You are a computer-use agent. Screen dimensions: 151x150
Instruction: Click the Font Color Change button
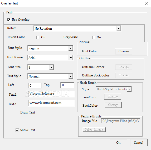click(124, 51)
